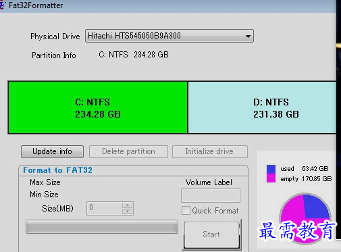Click the 'Physical Drive' label
Image resolution: width=341 pixels, height=252 pixels.
click(x=55, y=36)
